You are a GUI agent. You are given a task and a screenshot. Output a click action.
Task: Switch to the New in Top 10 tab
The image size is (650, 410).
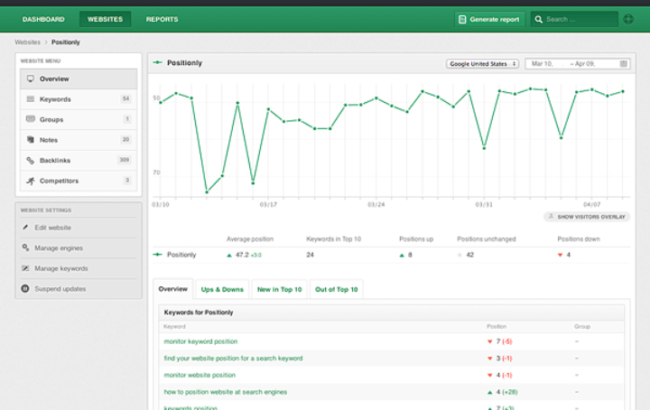click(x=279, y=289)
